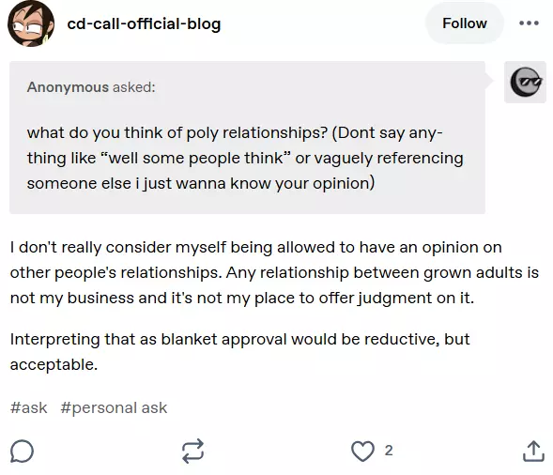Click the reply line starting 'I don't really consider'
Viewport: 553px width, 475px height.
256,248
